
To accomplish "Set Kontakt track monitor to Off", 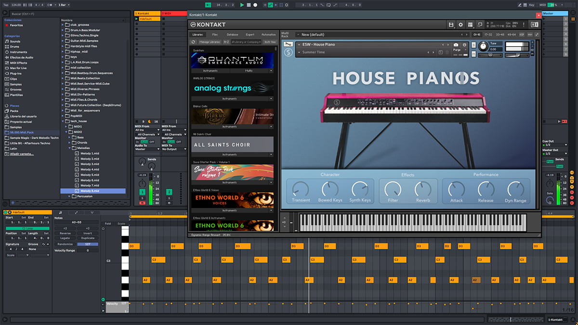I will pos(152,142).
